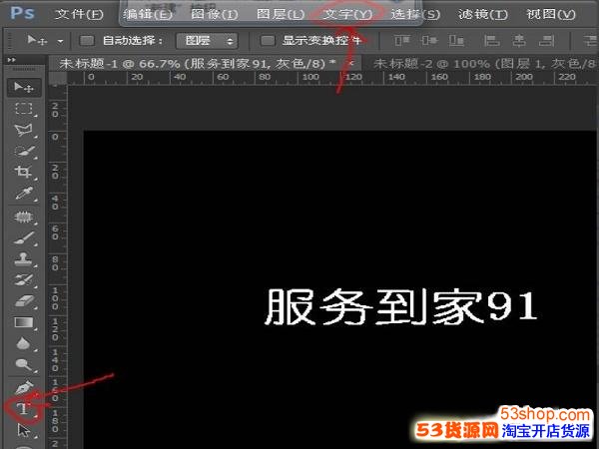
Task: Click the align top edges icon
Action: pyautogui.click(x=402, y=40)
